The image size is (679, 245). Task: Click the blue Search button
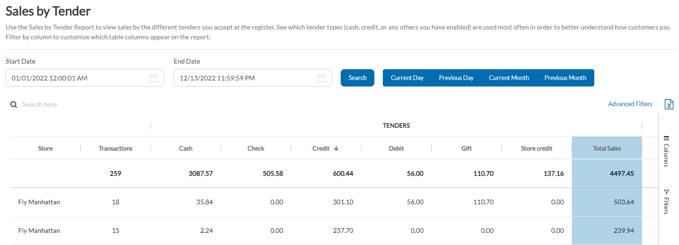[357, 78]
